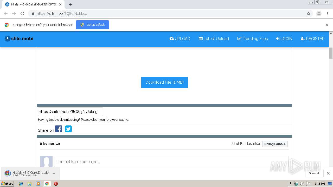Viewport: 333px width, 187px height.
Task: Click the sfile.mobi logo
Action: coord(19,39)
